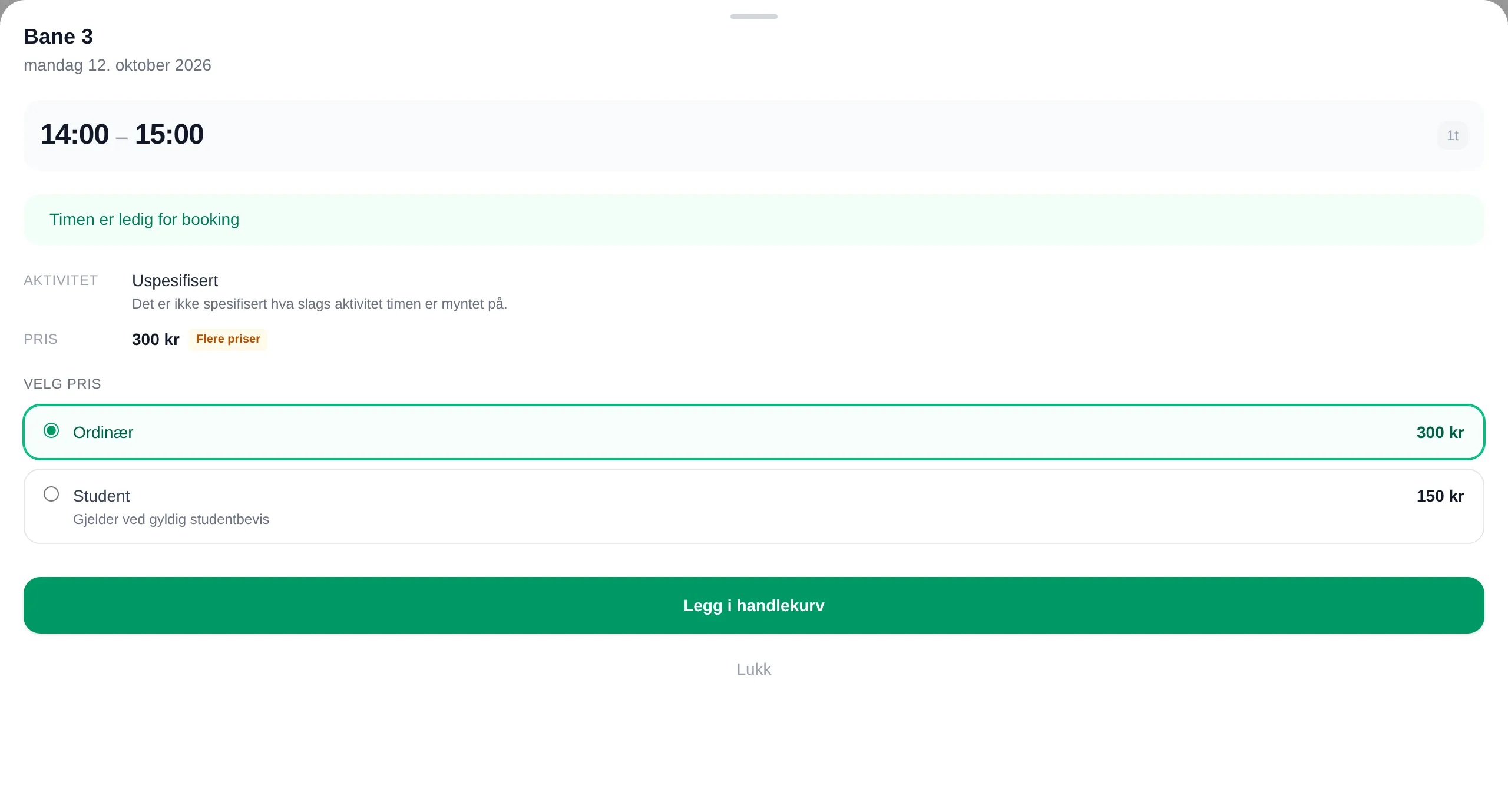Select the Student price radio button
The image size is (1508, 796).
(51, 495)
